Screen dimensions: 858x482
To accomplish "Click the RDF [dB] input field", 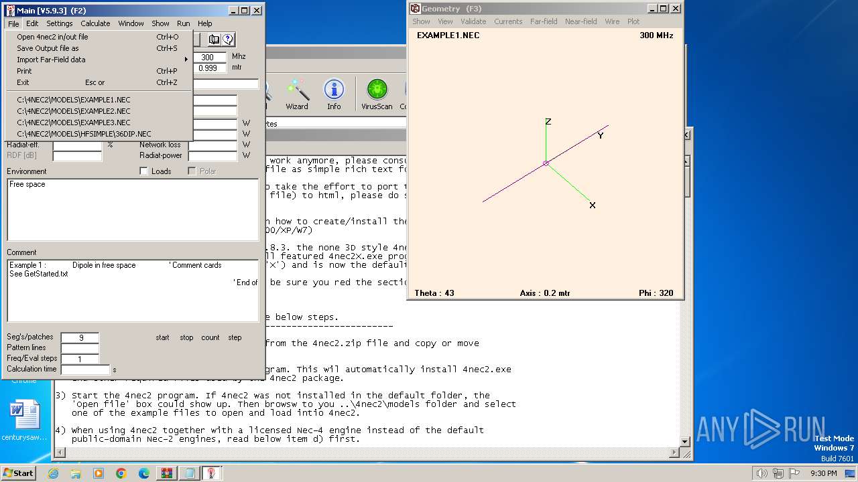I will pos(77,155).
